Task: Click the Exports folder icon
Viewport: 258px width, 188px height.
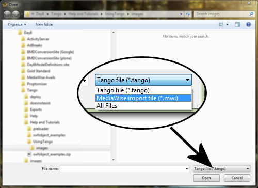Action: pos(26,109)
